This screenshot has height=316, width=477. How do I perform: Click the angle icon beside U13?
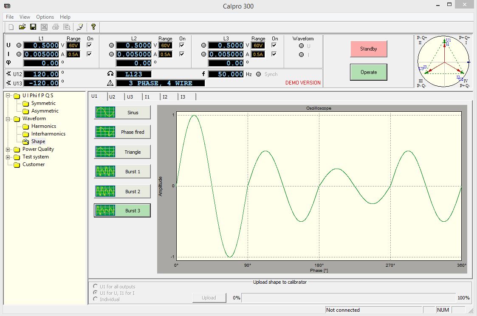8,83
